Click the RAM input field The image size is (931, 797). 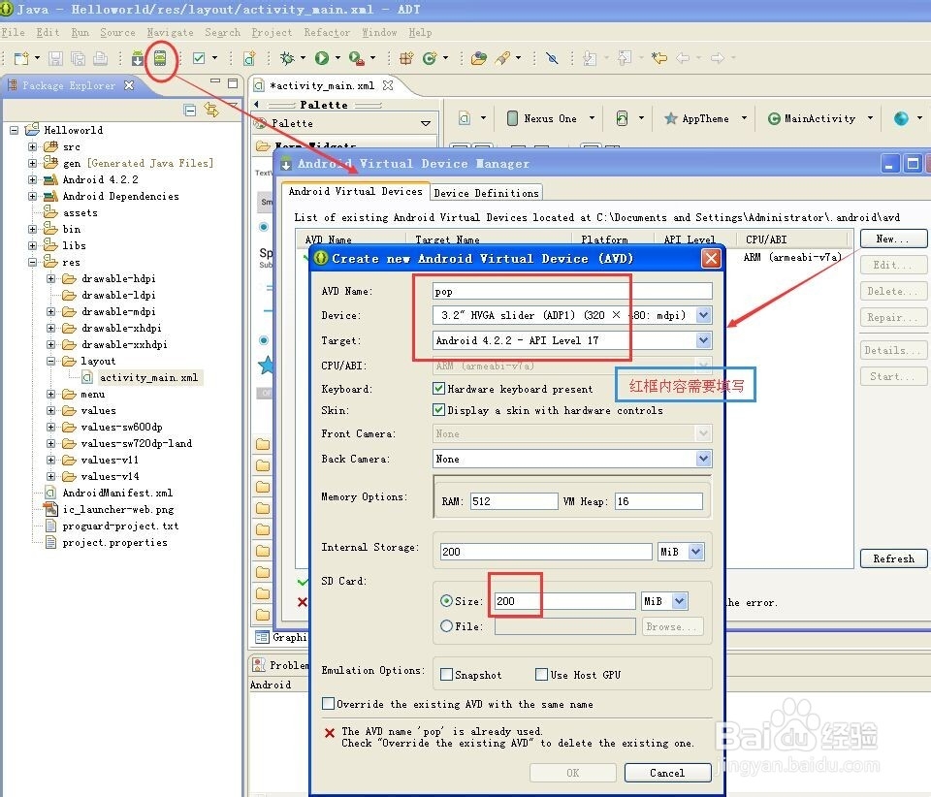(x=514, y=501)
